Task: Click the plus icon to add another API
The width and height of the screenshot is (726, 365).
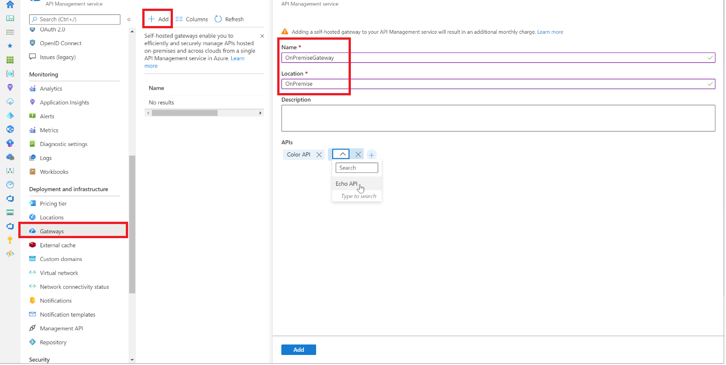Action: 371,155
